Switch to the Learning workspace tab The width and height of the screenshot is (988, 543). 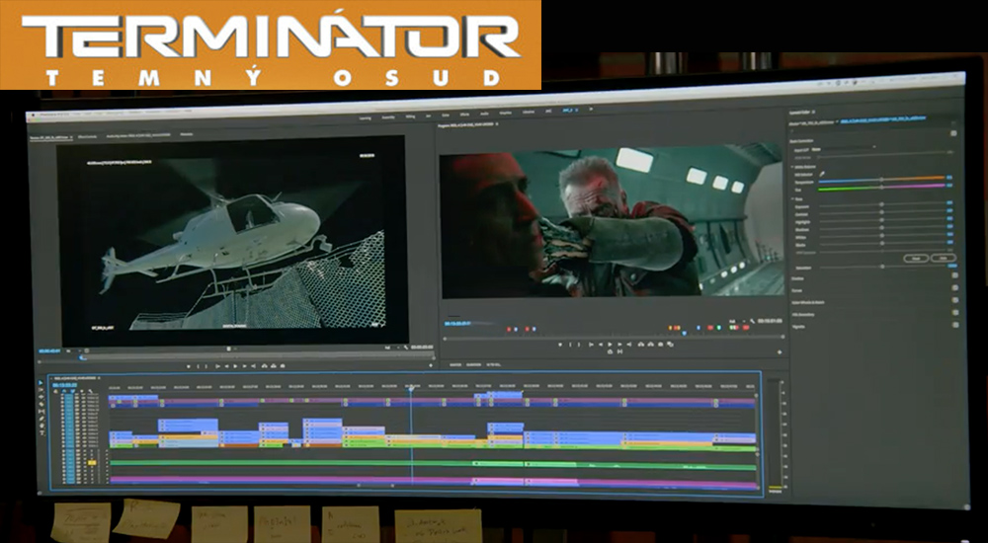365,117
